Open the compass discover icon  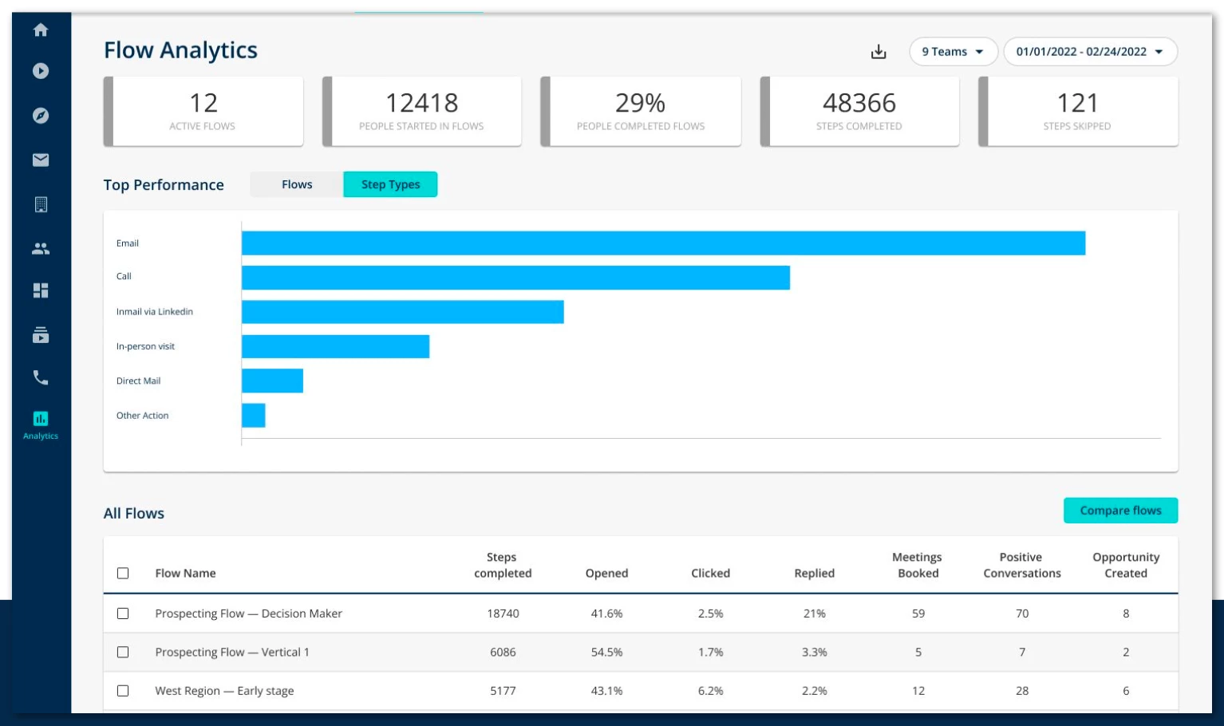tap(41, 116)
